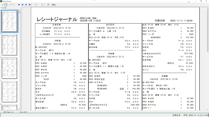This screenshot has height=117, width=209.
Task: Click the テーブル料 ¥24,000 line
Action: 114,41
